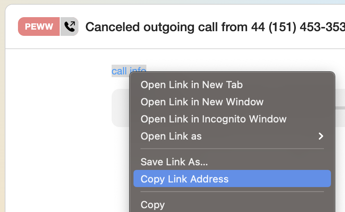This screenshot has height=212, width=345.
Task: Pick Open Link in Incognito Window
Action: pyautogui.click(x=213, y=119)
